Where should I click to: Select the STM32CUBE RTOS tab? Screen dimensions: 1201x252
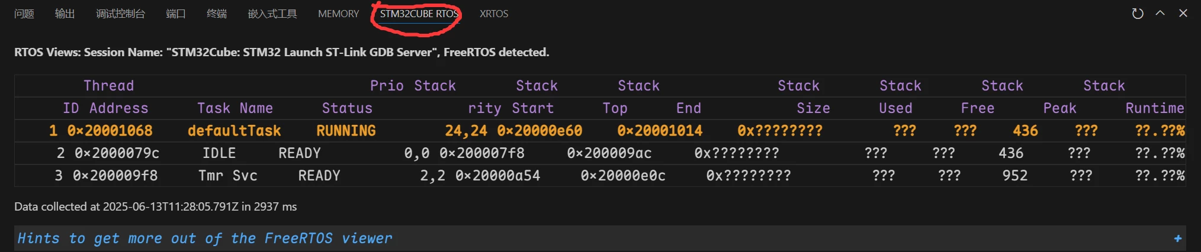click(x=419, y=14)
